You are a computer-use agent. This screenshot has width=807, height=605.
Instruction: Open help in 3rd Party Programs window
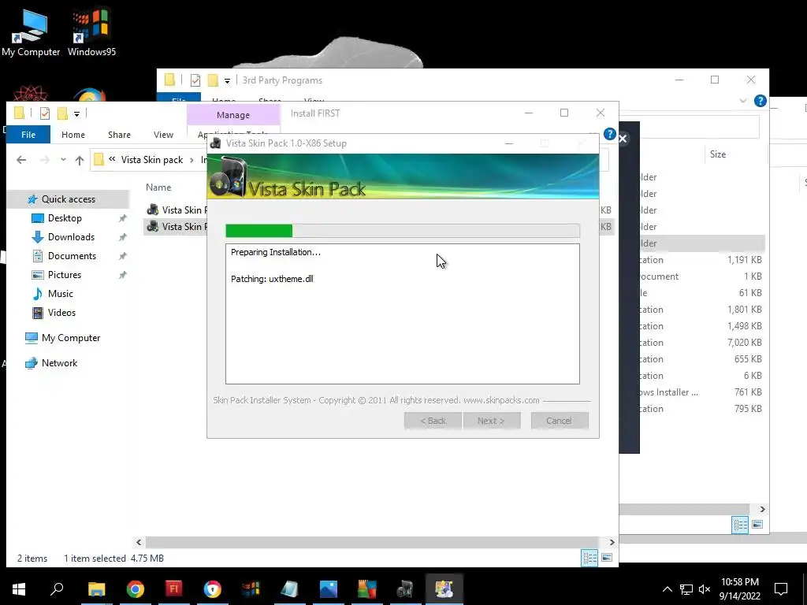click(x=761, y=101)
